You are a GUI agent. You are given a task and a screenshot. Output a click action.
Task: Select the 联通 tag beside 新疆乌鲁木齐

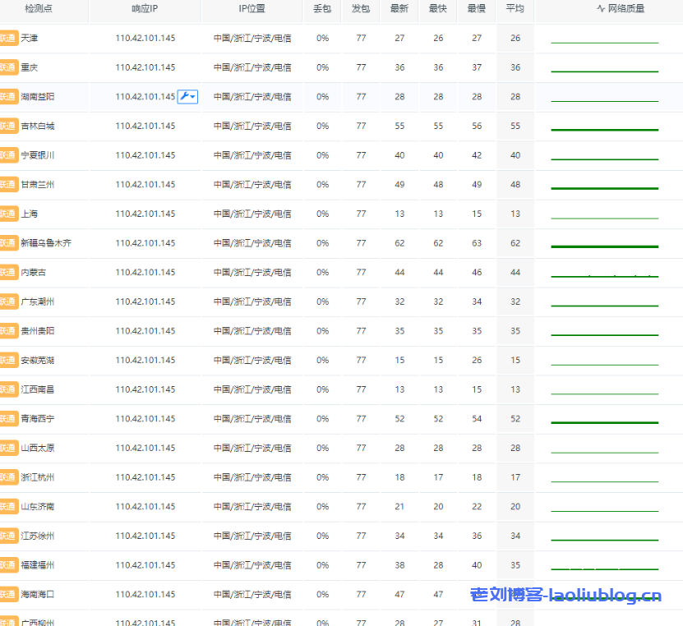click(8, 243)
